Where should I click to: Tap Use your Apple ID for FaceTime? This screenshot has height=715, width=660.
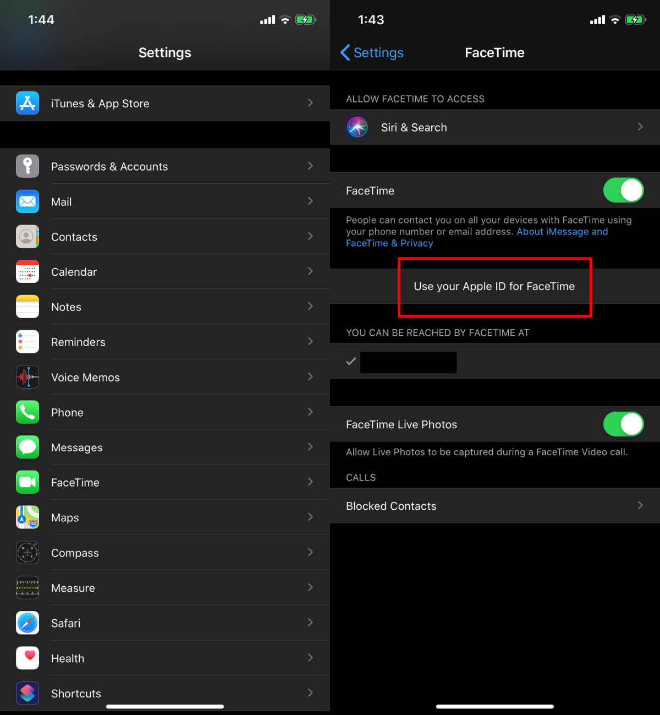(x=494, y=286)
